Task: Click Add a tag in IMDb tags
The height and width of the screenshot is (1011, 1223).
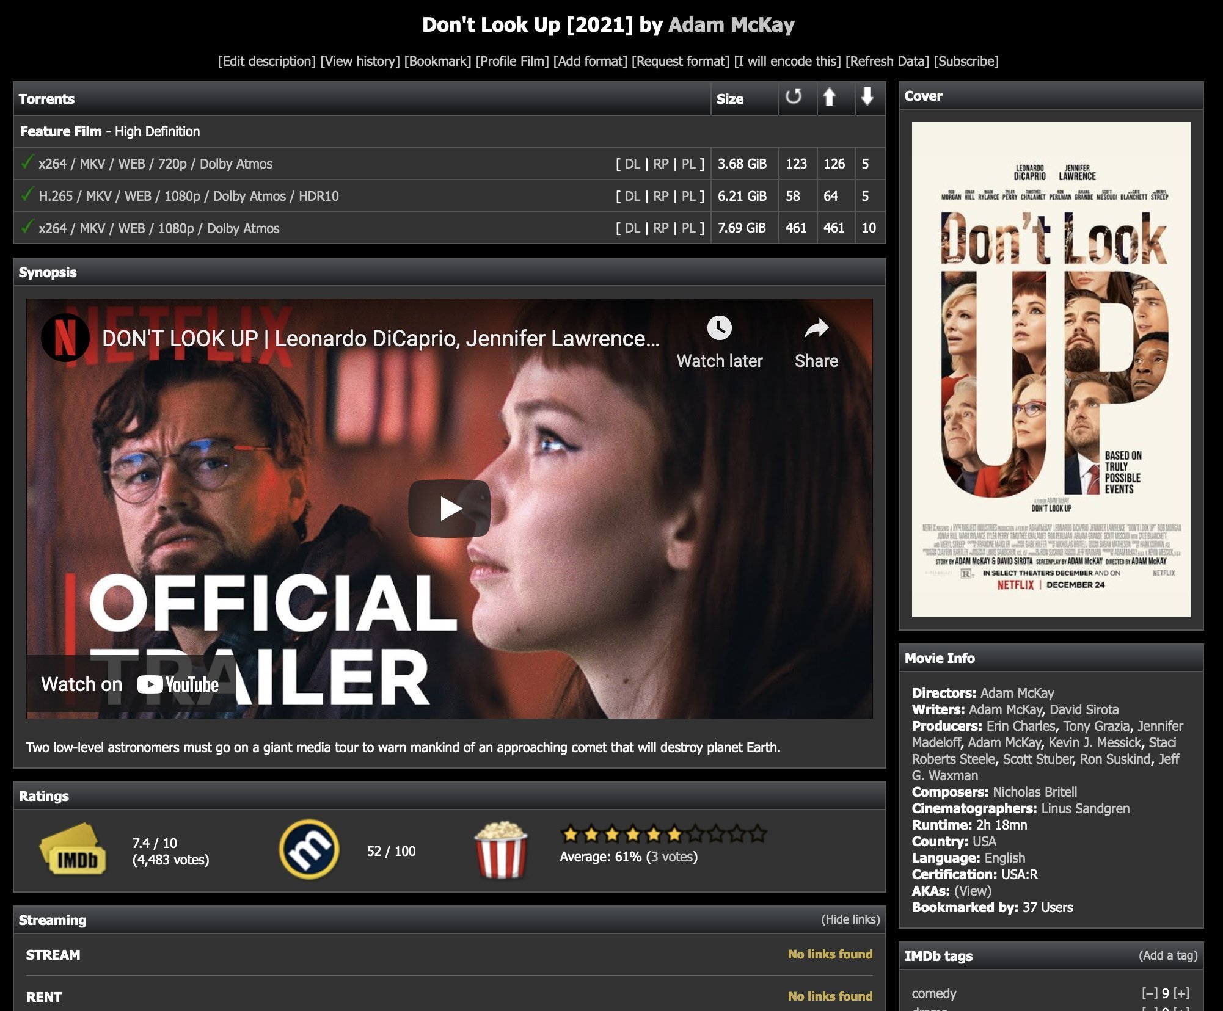Action: (x=1168, y=955)
